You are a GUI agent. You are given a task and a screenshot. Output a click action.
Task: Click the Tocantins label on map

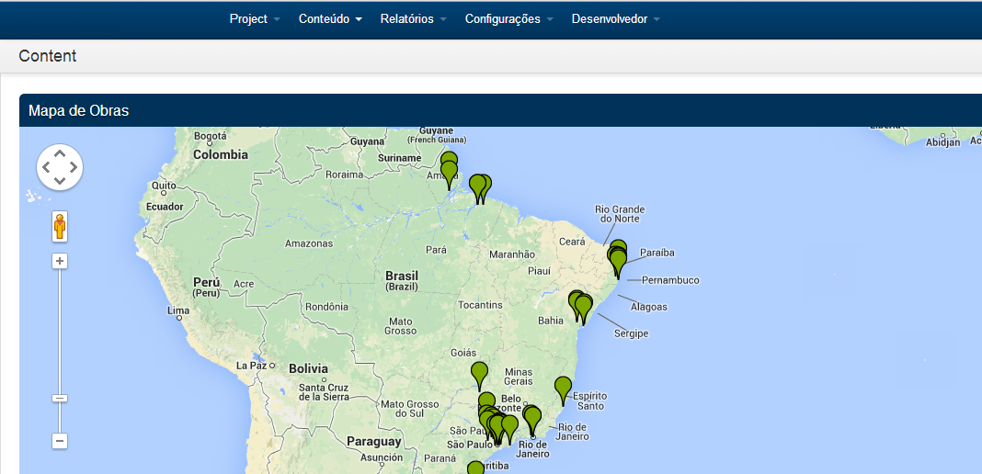coord(480,305)
